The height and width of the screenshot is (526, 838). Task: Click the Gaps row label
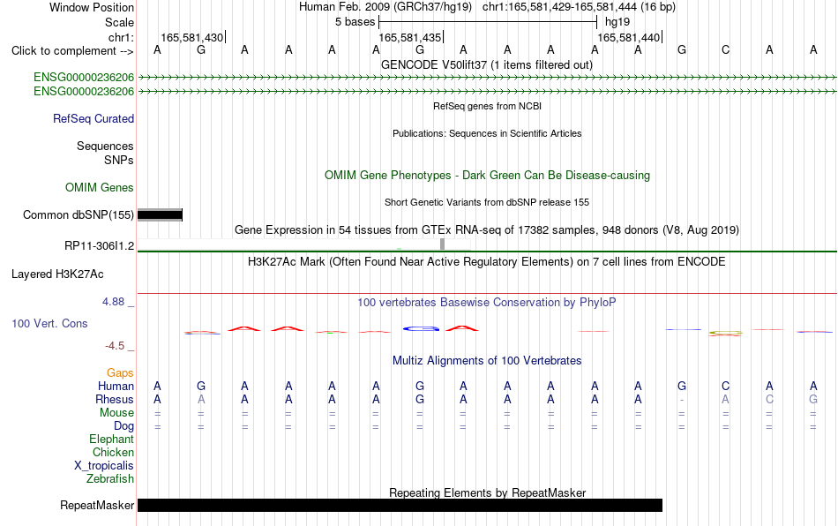coord(120,372)
